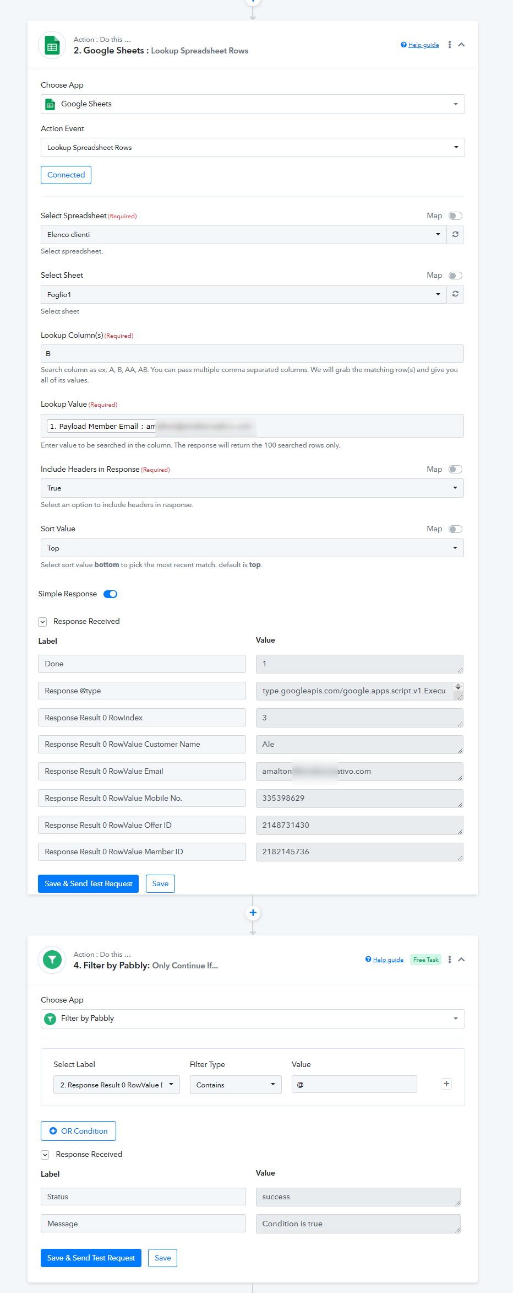Viewport: 513px width, 1293px height.
Task: Refresh the Select Sheet list
Action: [455, 294]
